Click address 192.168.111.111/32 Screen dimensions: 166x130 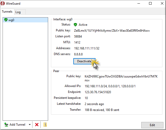(x=87, y=48)
